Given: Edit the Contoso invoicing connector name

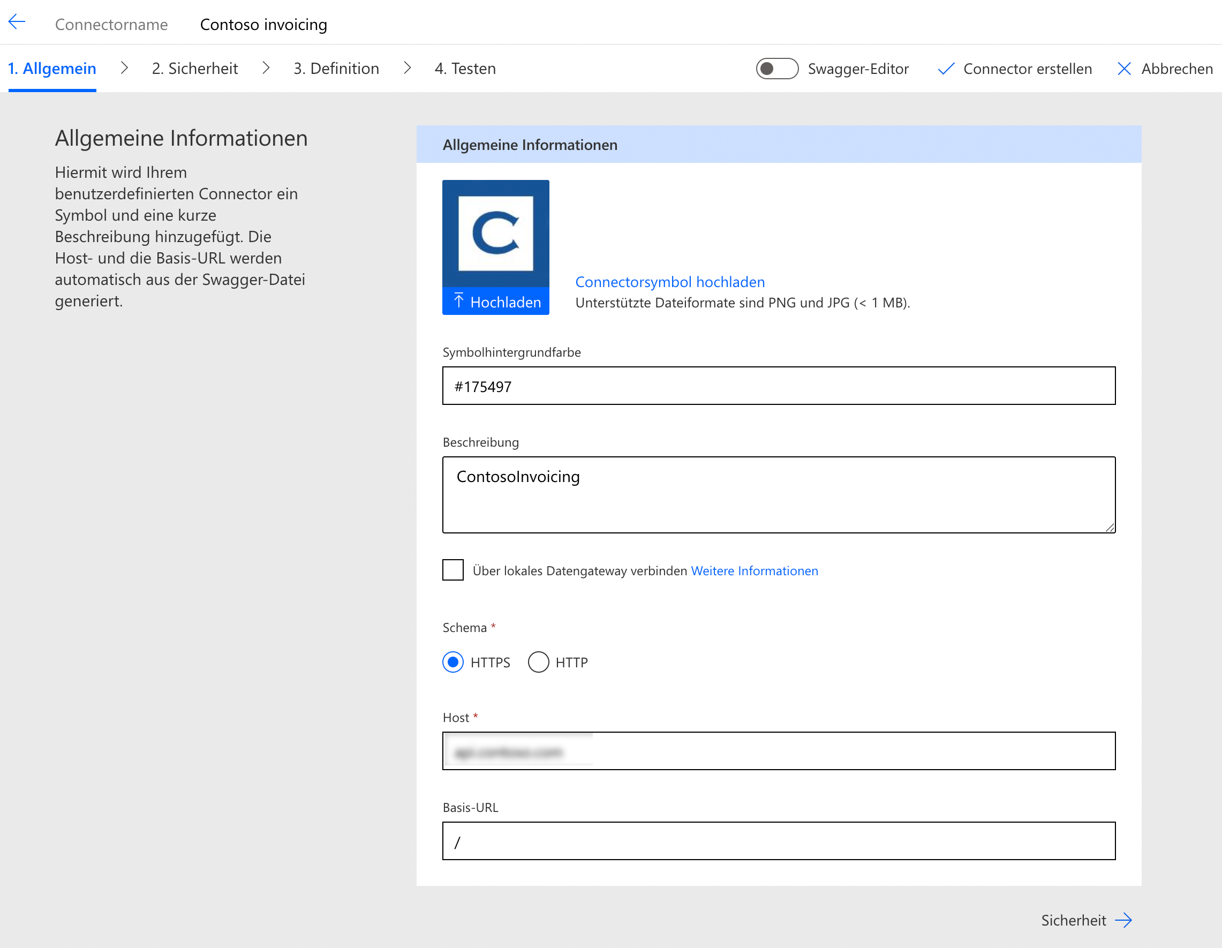Looking at the screenshot, I should 263,25.
